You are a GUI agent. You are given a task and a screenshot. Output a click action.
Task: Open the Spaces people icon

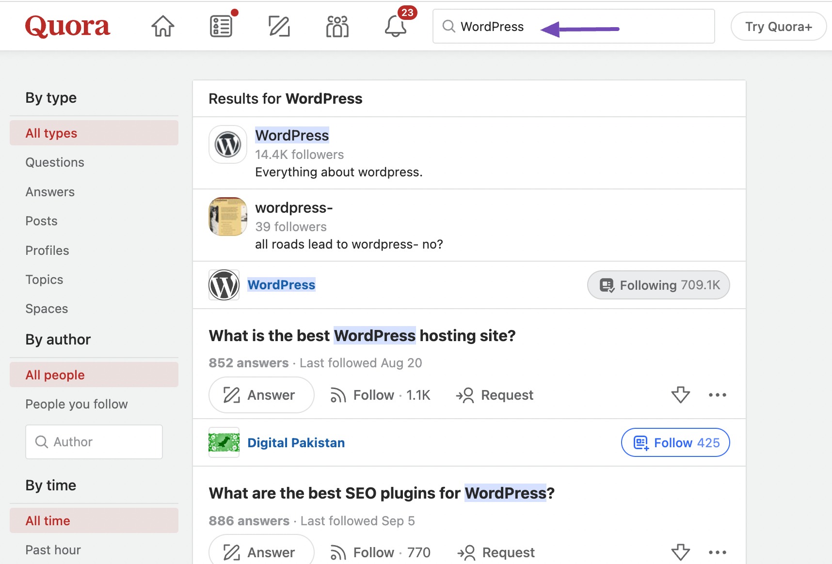tap(337, 26)
